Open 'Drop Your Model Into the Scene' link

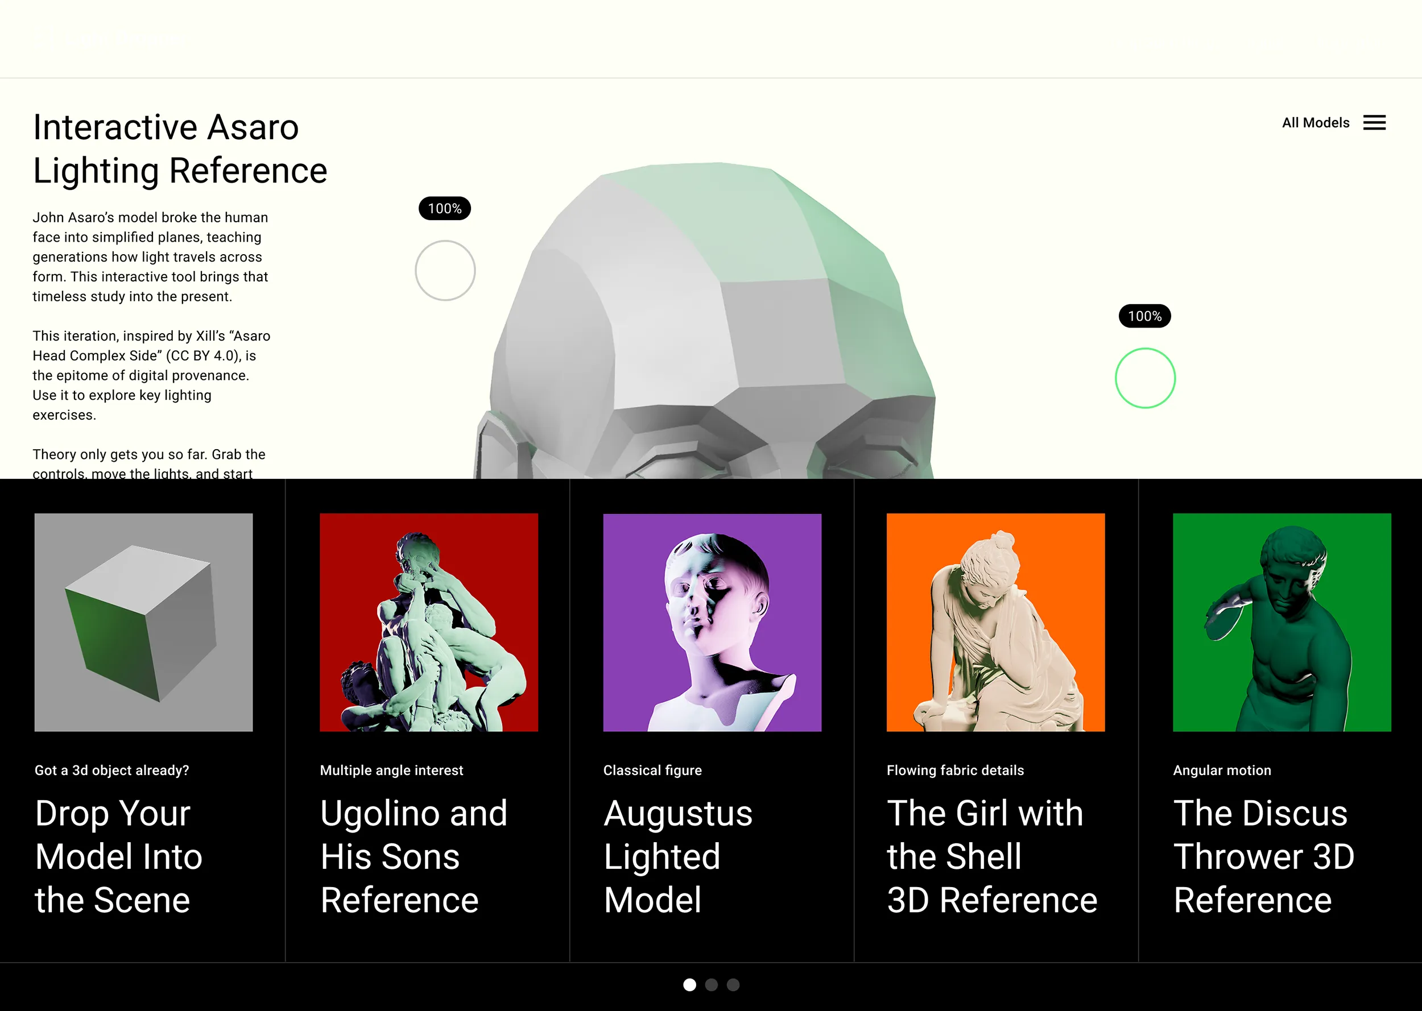(x=119, y=856)
